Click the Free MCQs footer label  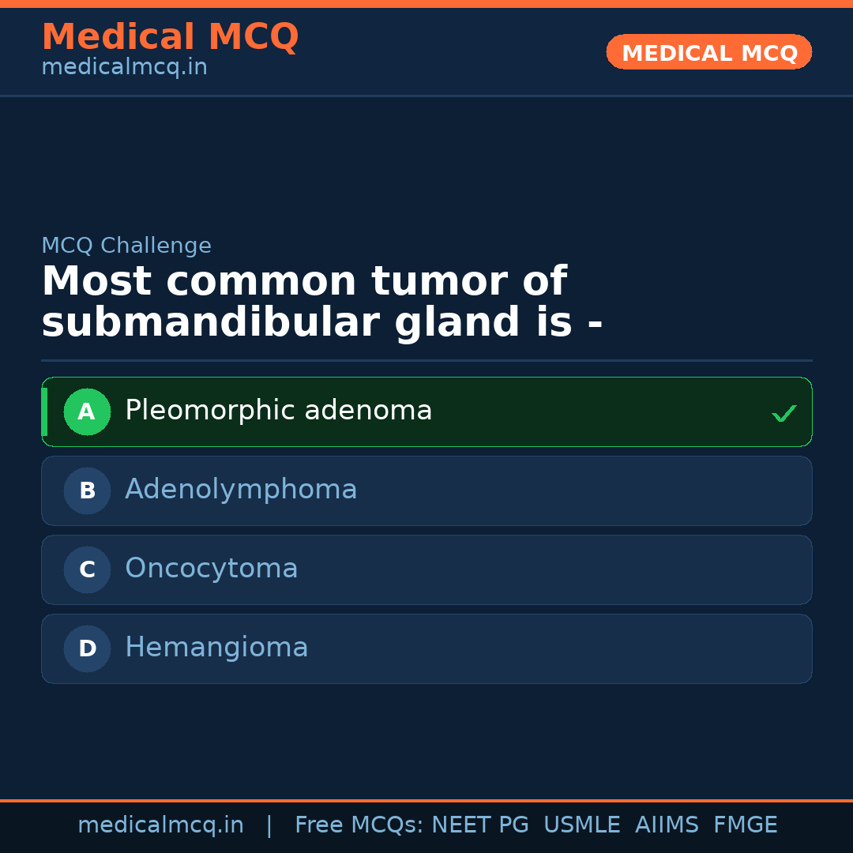coord(359,825)
